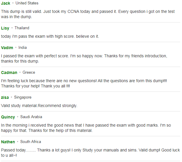This screenshot has width=182, height=162.
Task: Open Cadman's profile name
Action: [x=9, y=73]
